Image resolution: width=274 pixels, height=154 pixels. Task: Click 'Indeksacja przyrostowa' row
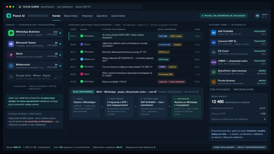(x=238, y=108)
